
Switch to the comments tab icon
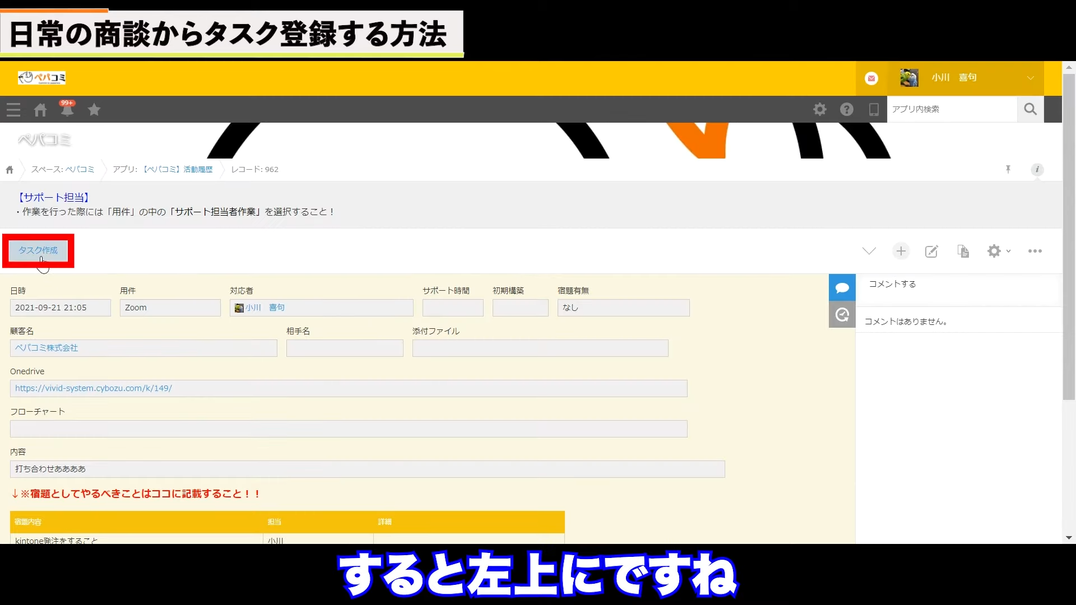842,288
